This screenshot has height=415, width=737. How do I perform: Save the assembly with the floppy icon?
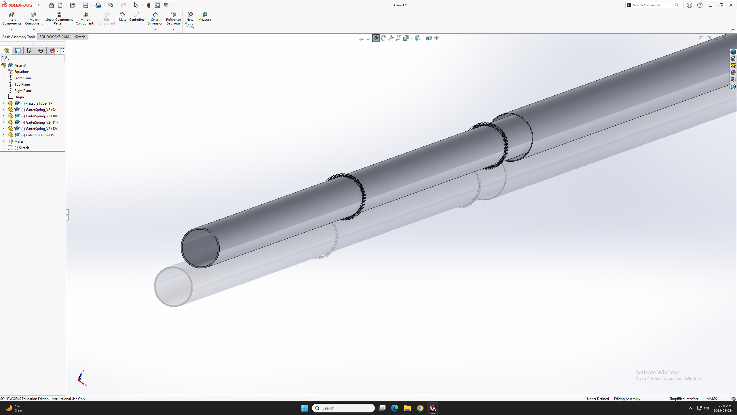[86, 5]
